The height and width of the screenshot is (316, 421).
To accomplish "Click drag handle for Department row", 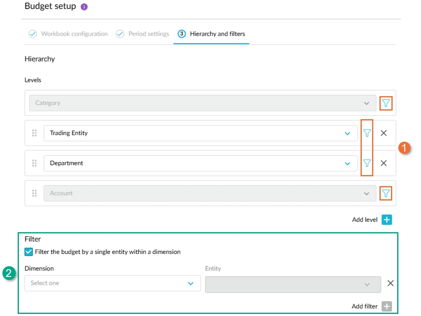I will pos(35,163).
